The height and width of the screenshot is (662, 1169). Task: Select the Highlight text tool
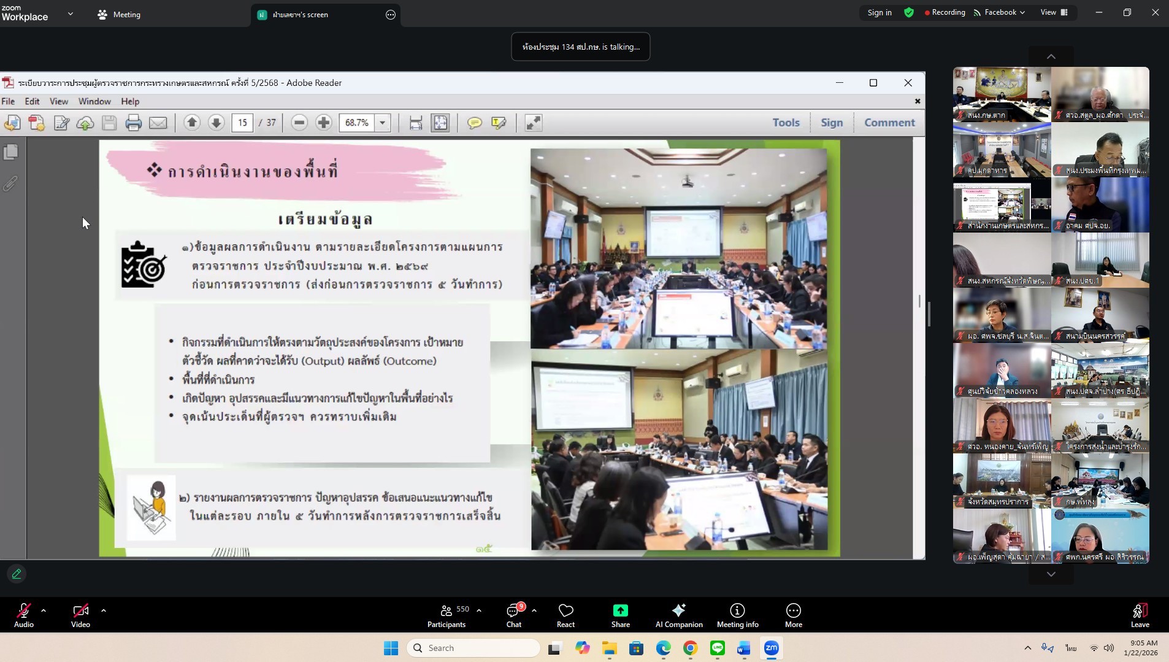coord(498,123)
